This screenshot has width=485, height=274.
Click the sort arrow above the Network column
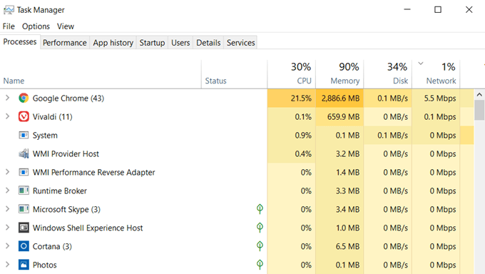pos(421,64)
